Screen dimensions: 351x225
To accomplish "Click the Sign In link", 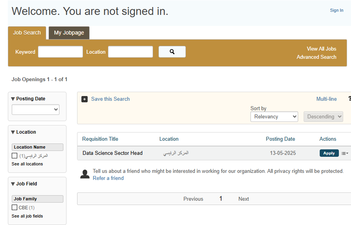I will tap(337, 11).
